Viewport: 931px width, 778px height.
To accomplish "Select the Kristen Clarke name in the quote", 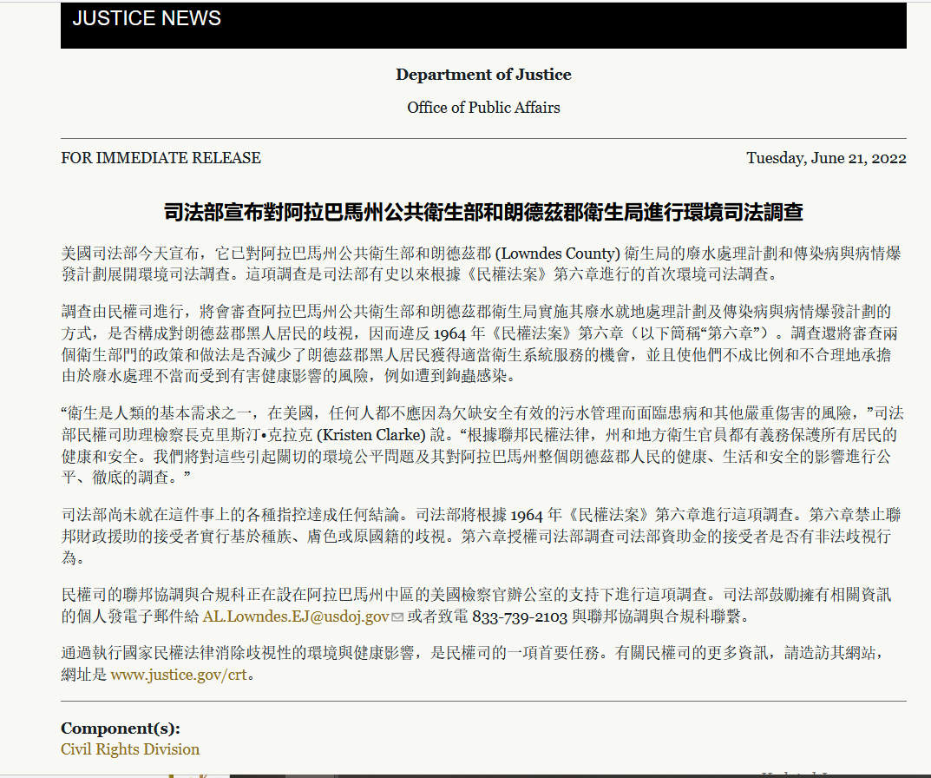I will click(371, 435).
